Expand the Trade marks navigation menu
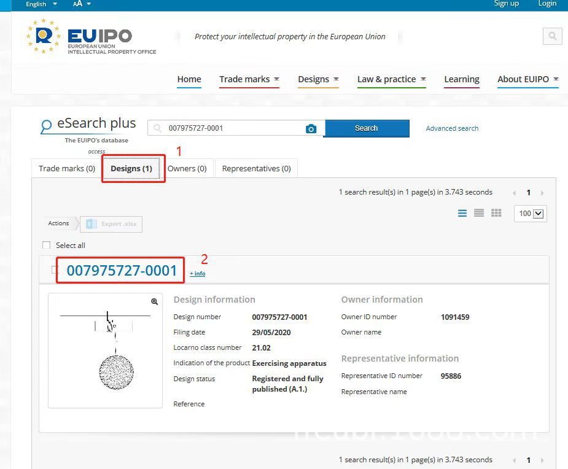The image size is (568, 469). [249, 79]
